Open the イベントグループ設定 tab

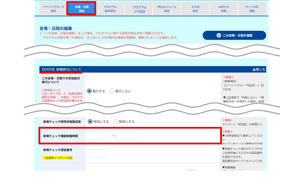(x=53, y=9)
